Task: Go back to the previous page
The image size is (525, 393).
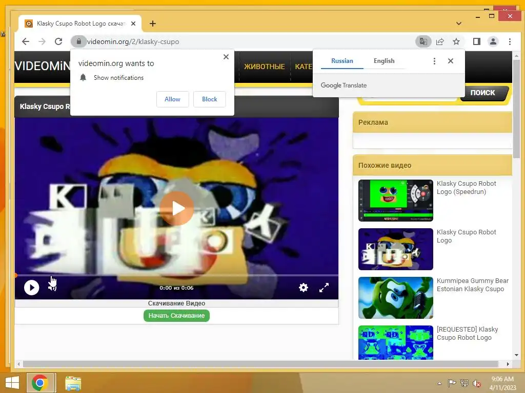Action: (26, 41)
